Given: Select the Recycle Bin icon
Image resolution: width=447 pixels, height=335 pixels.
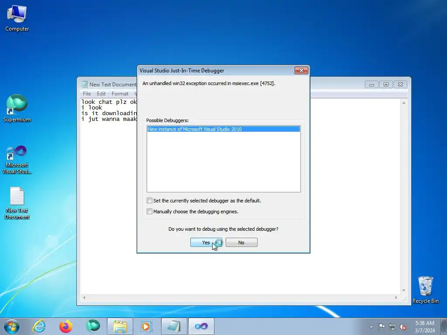Looking at the screenshot, I should [425, 290].
